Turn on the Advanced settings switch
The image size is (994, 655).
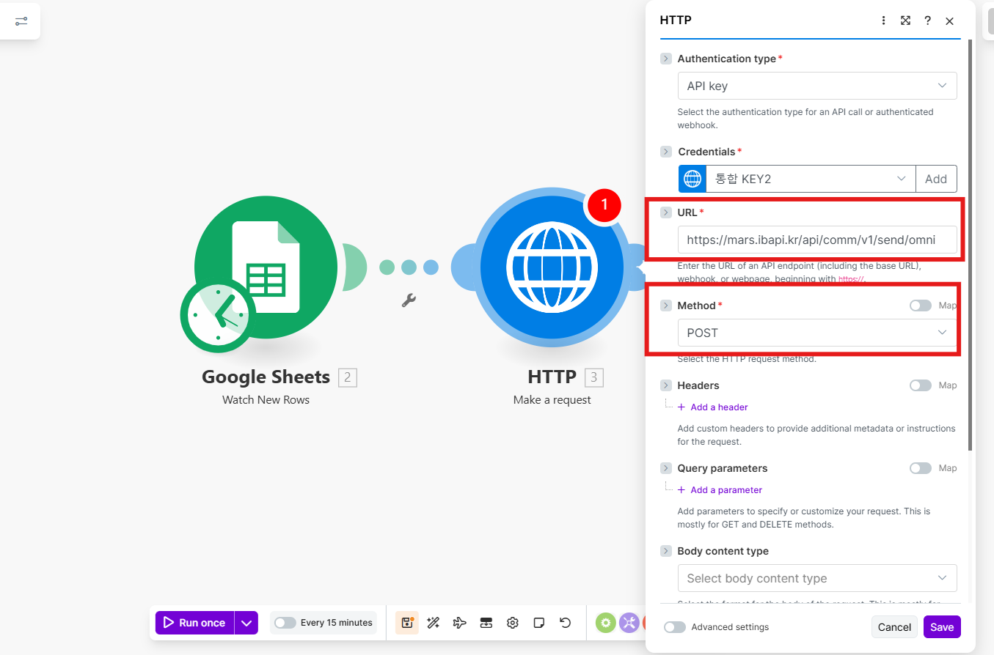[x=675, y=627]
